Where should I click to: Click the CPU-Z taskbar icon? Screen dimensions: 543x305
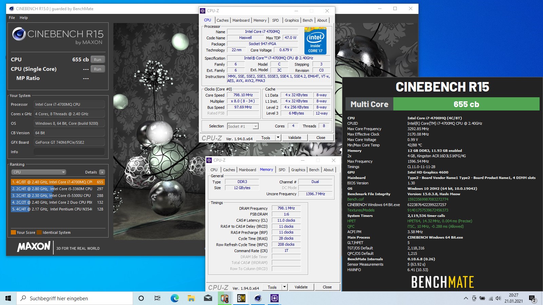click(x=275, y=298)
